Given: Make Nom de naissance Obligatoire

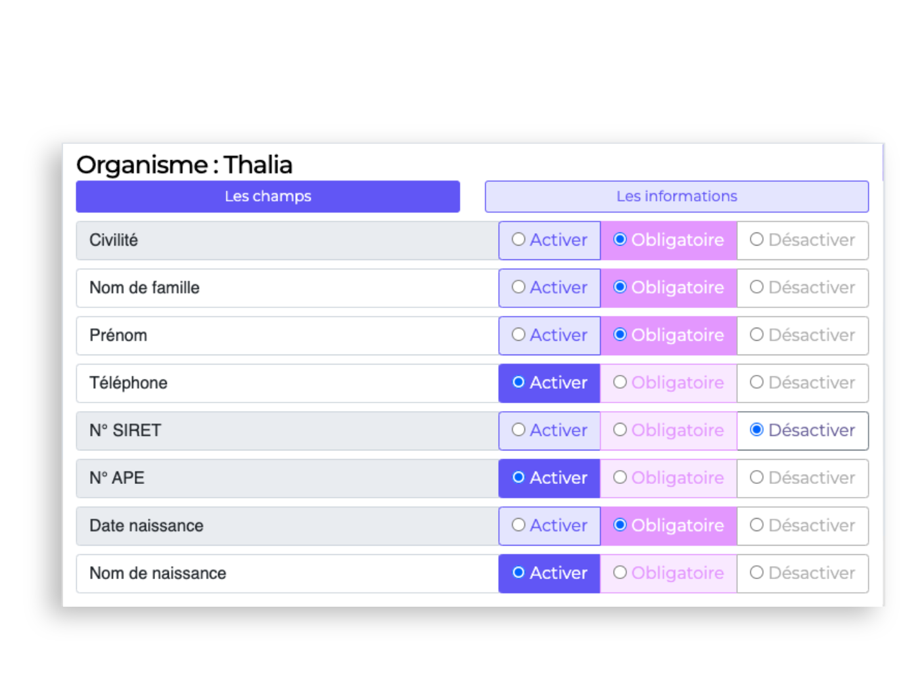Looking at the screenshot, I should pyautogui.click(x=669, y=573).
